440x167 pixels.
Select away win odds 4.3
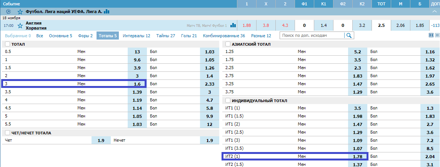[x=285, y=25]
